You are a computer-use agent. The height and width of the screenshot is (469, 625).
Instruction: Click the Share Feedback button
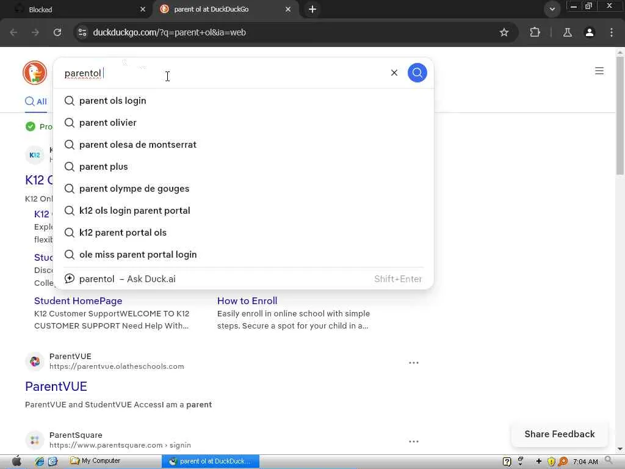559,434
